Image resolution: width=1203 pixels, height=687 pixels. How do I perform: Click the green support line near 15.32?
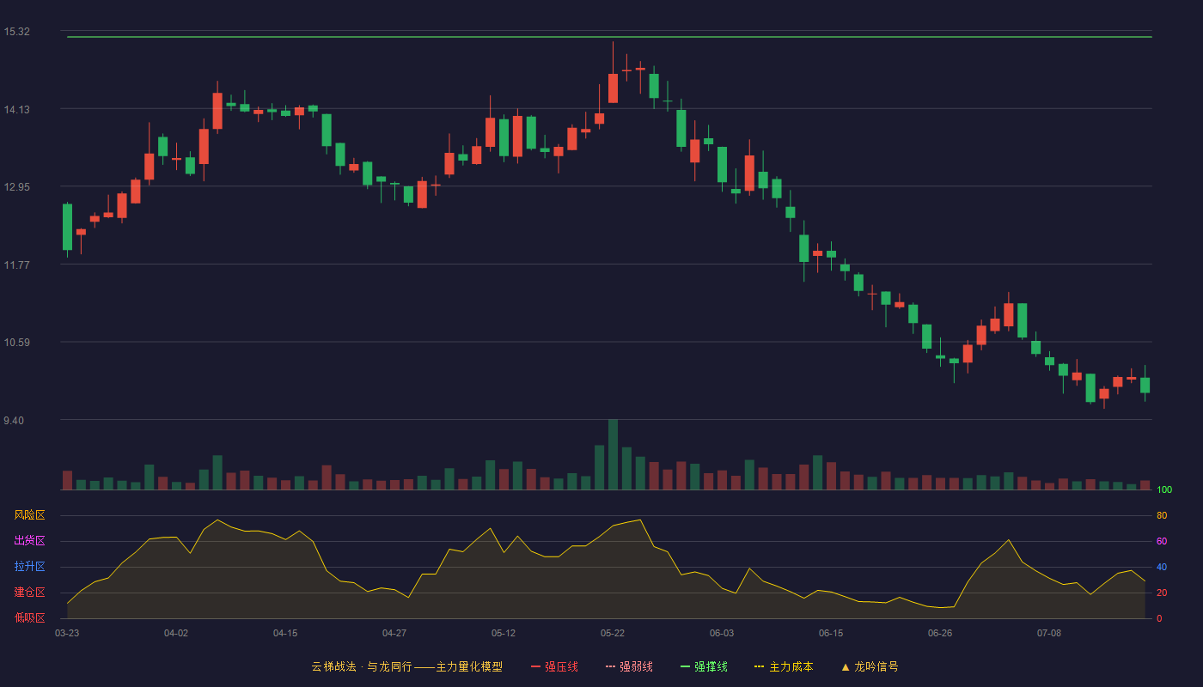click(x=609, y=37)
